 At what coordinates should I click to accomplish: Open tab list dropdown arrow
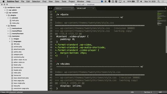point(165,8)
